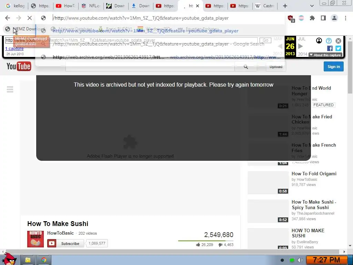Open 'How To End World Hunger' video
This screenshot has width=353, height=265.
click(x=311, y=91)
